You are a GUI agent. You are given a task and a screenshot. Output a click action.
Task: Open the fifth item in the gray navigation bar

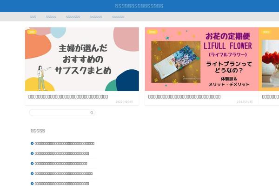click(118, 17)
